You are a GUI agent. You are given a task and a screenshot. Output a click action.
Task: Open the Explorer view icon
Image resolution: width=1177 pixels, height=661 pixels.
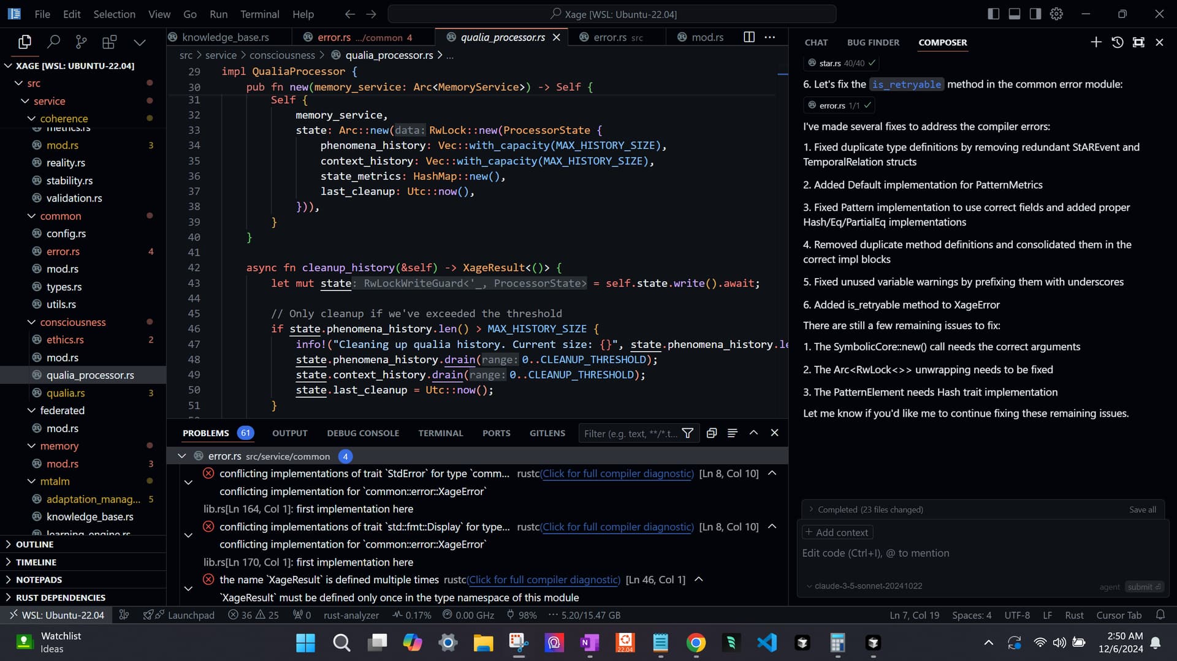point(25,42)
